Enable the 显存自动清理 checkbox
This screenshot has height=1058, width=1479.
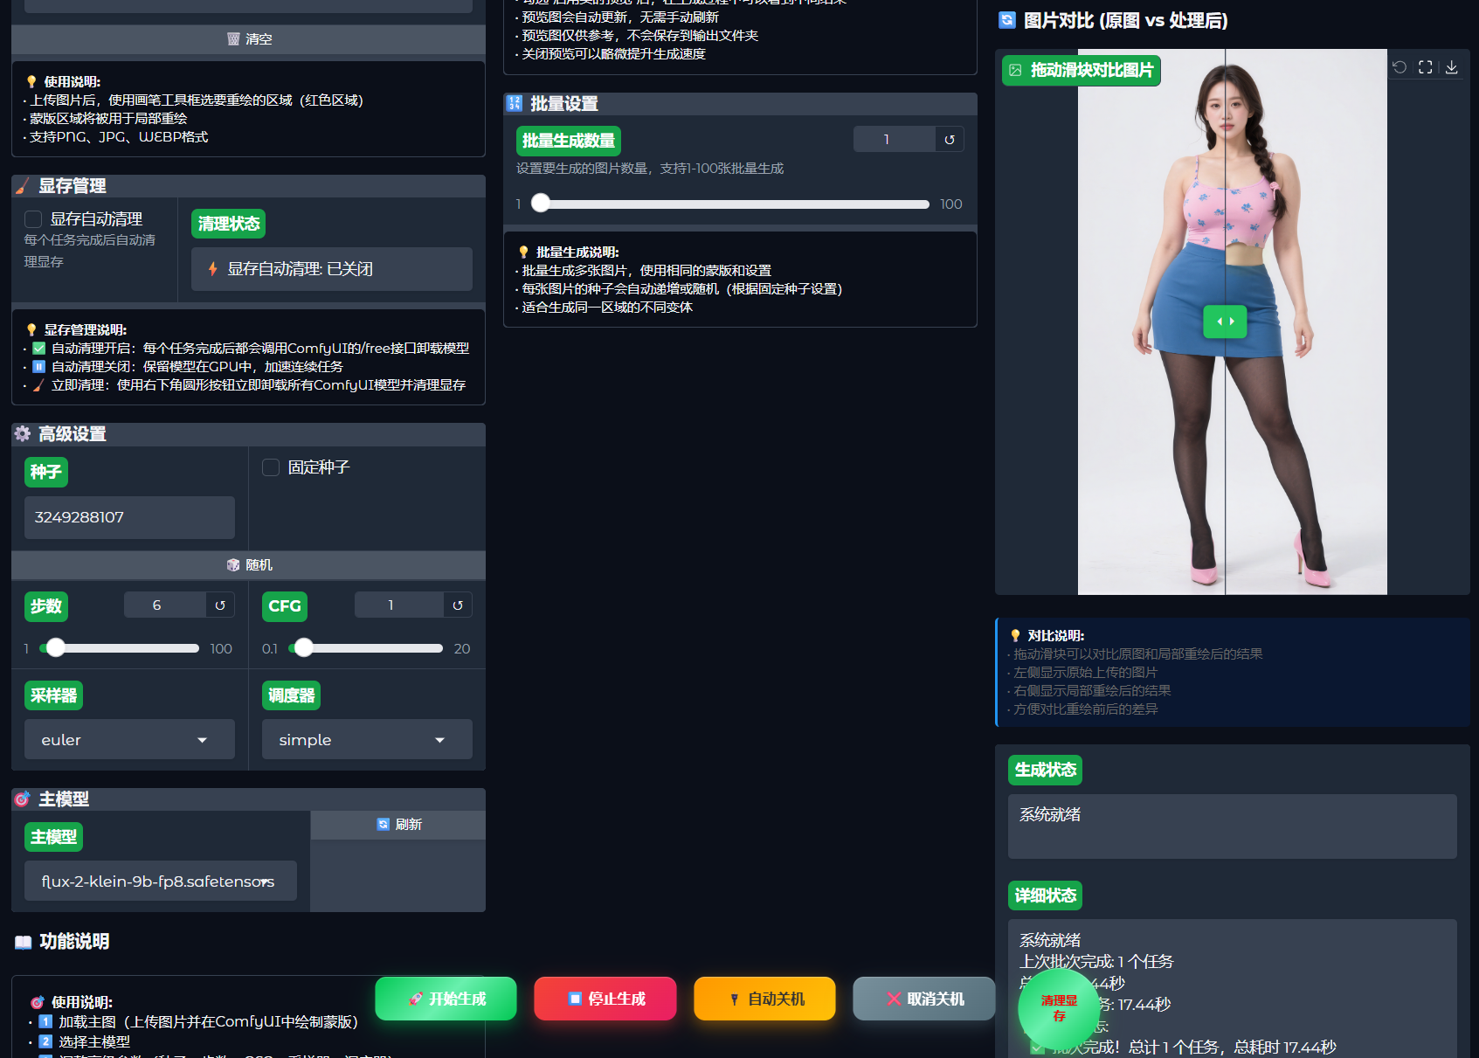[33, 219]
